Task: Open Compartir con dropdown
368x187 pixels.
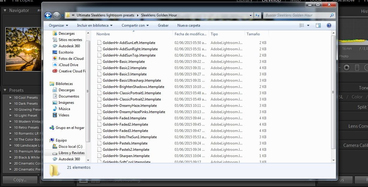Action: tap(135, 25)
